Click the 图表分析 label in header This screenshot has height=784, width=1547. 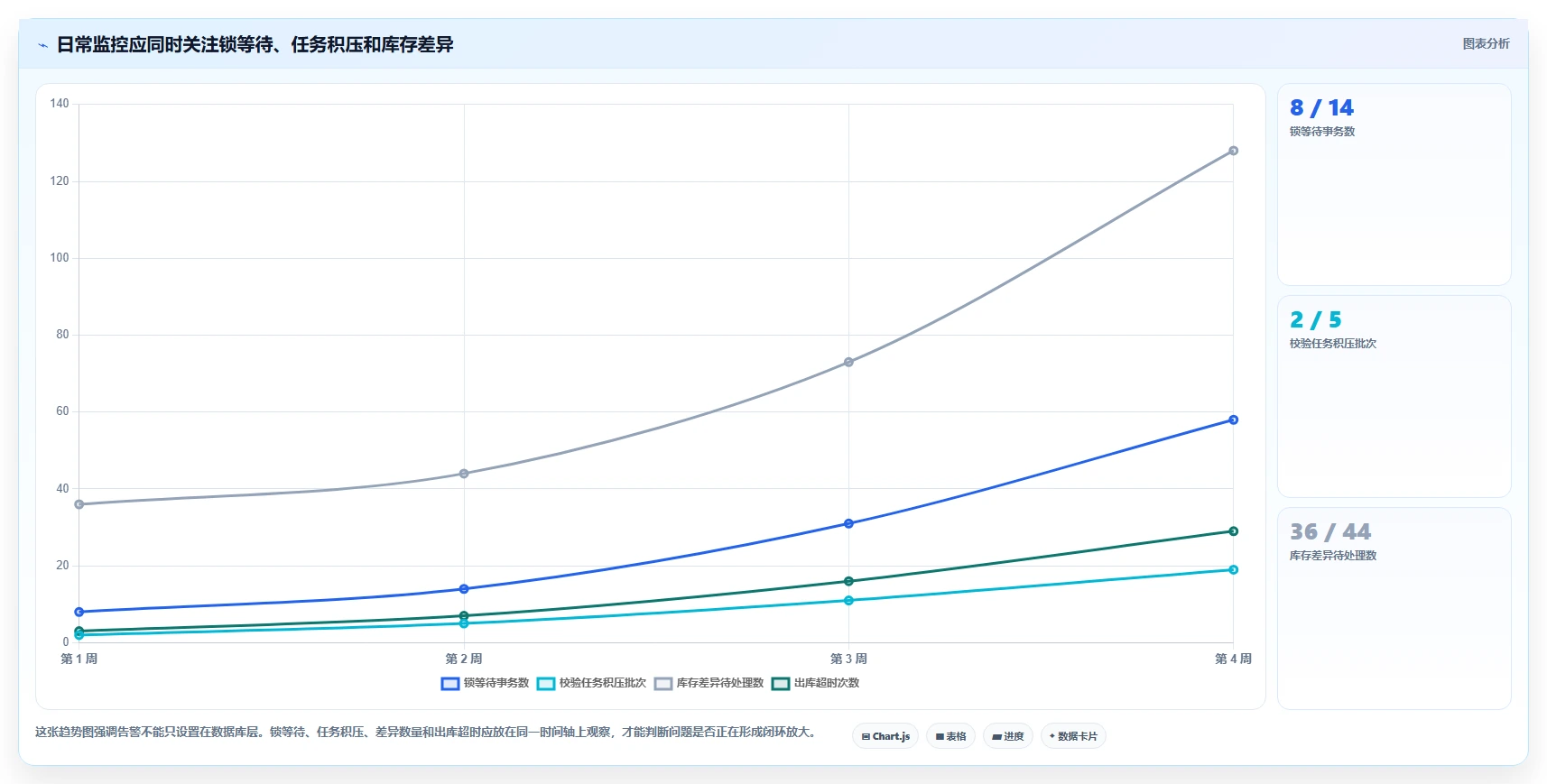pos(1486,43)
